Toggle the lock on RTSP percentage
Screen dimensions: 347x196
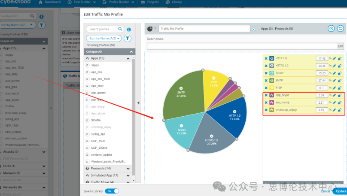pyautogui.click(x=340, y=87)
